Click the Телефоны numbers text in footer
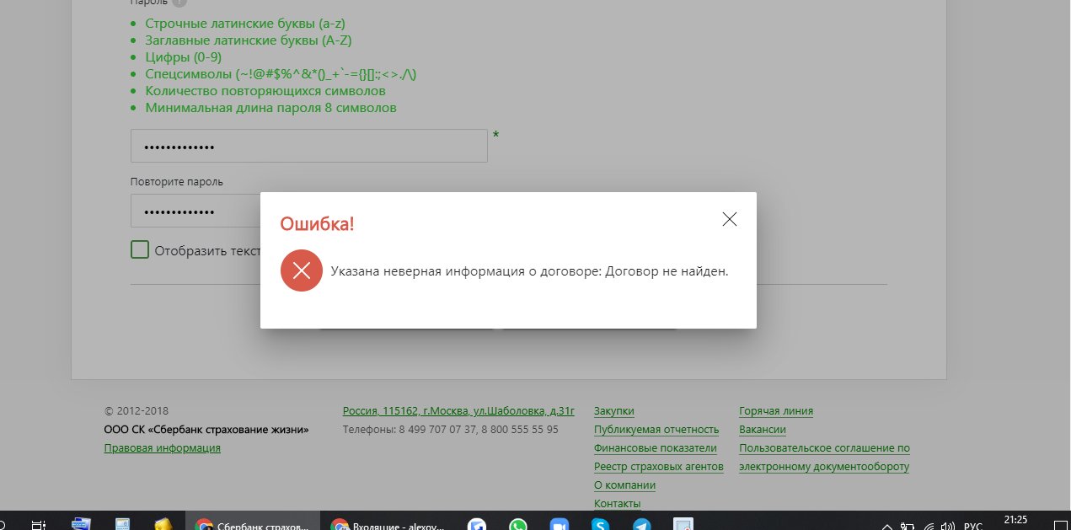The height and width of the screenshot is (530, 1071). point(451,430)
